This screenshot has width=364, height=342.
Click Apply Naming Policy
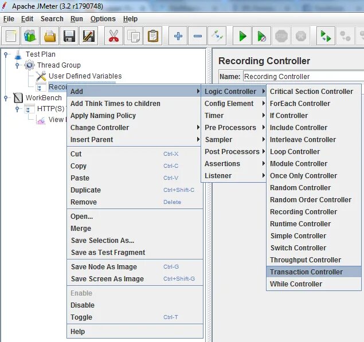134,116
